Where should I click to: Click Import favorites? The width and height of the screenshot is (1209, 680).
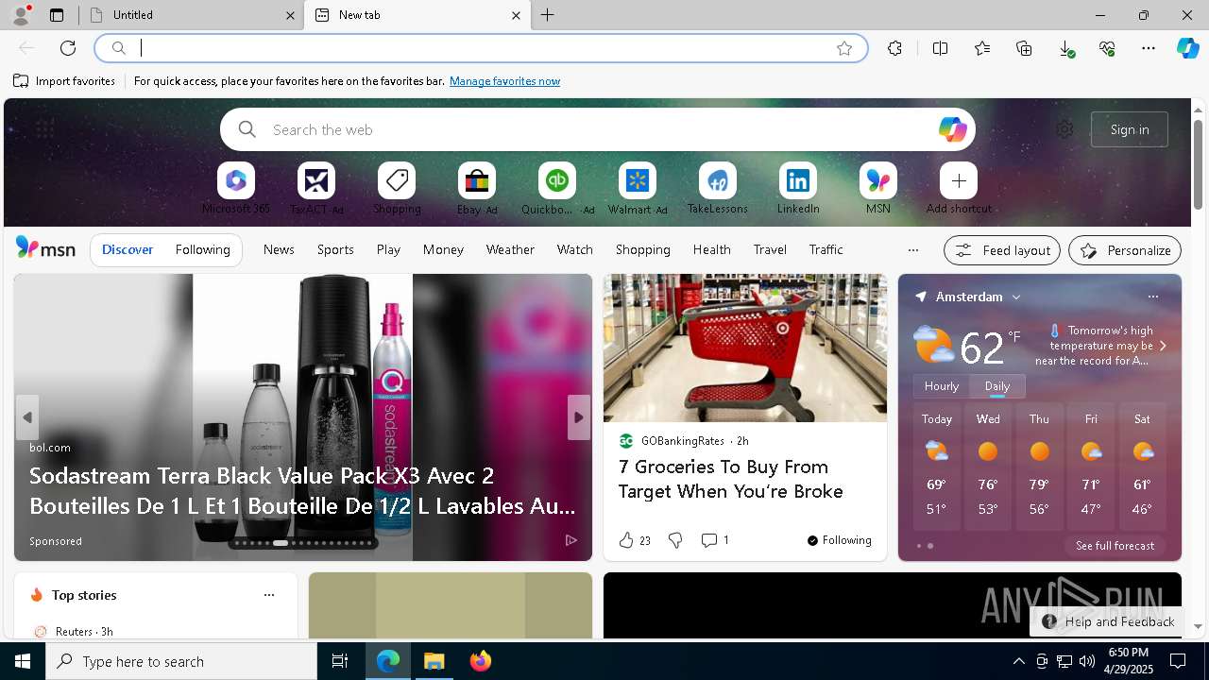point(64,81)
